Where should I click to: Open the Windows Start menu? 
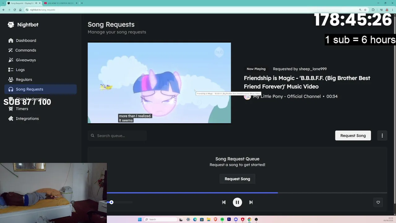click(140, 220)
